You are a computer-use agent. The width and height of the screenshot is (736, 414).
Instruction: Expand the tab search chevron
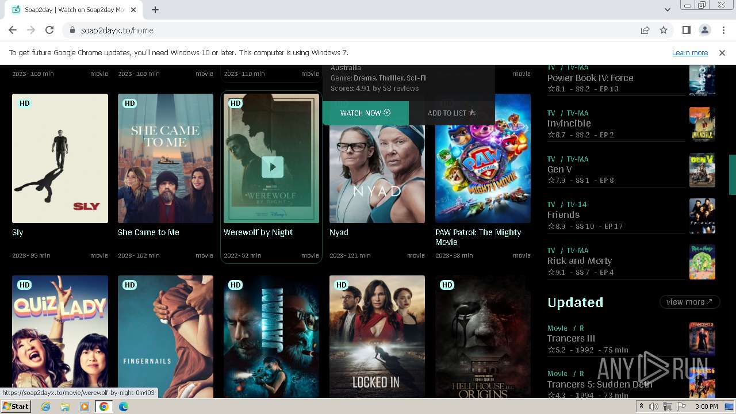[x=667, y=10]
